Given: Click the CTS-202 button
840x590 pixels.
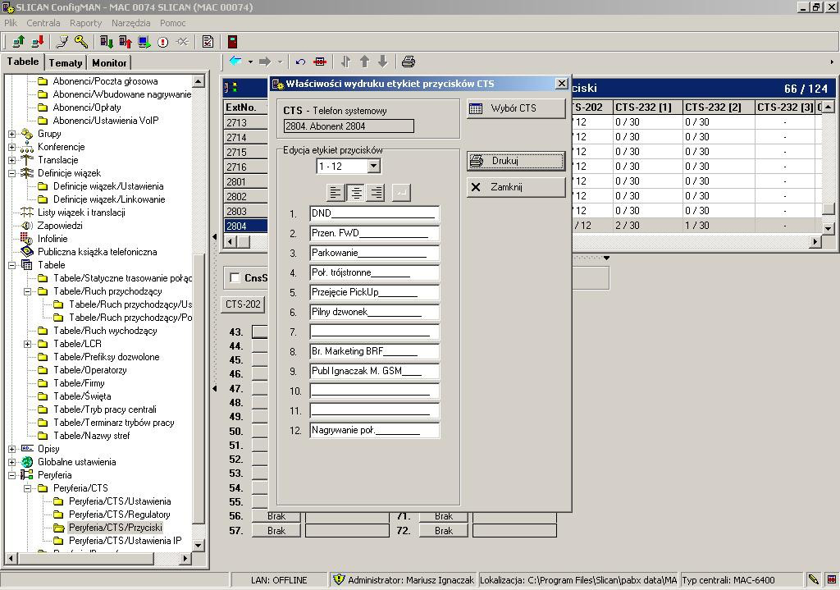Looking at the screenshot, I should click(243, 304).
